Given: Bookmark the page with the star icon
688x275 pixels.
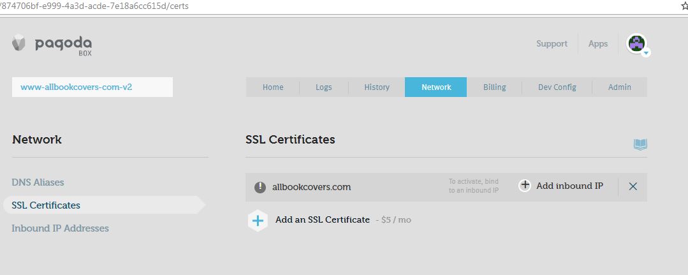Looking at the screenshot, I should click(x=684, y=6).
